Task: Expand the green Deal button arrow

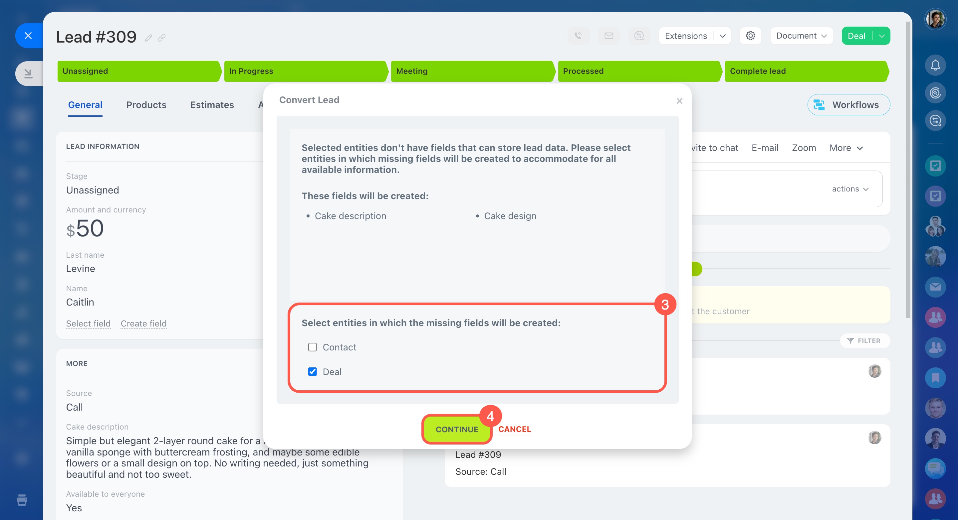Action: (881, 36)
